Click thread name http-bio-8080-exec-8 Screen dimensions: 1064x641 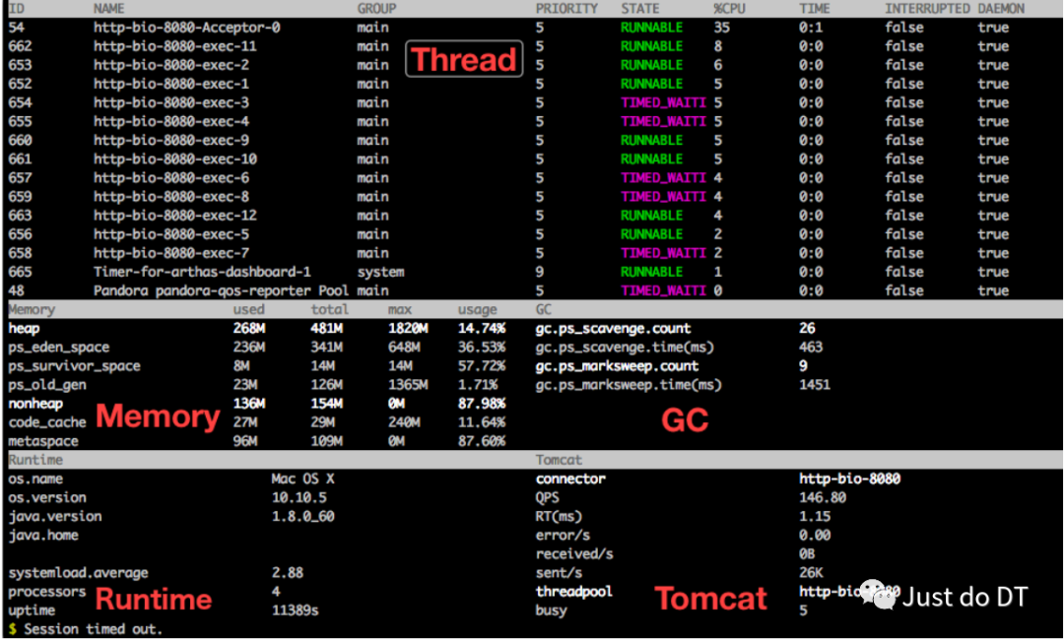pyautogui.click(x=171, y=197)
